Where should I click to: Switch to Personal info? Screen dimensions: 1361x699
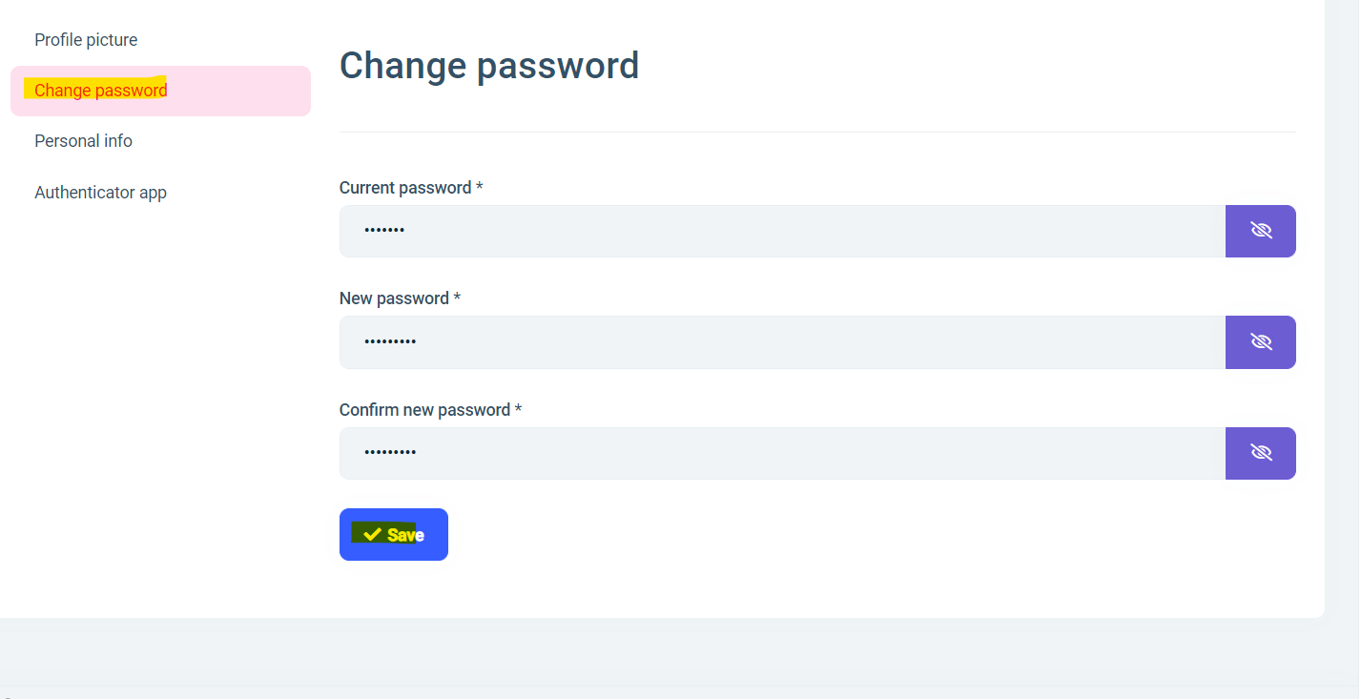(x=83, y=140)
